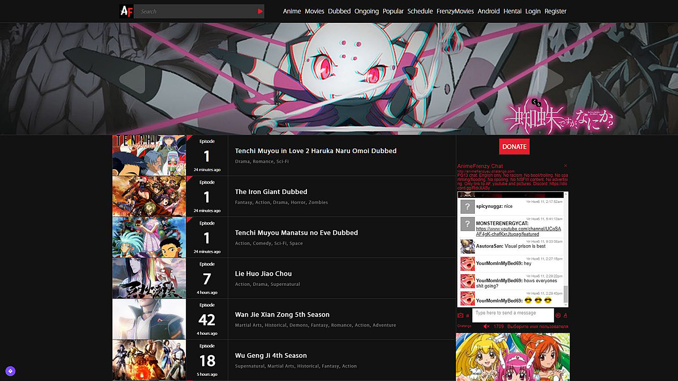Open 'Tenchi Muyou in Love 2 Haruka Naru Omoi Dubbed'

tap(316, 151)
